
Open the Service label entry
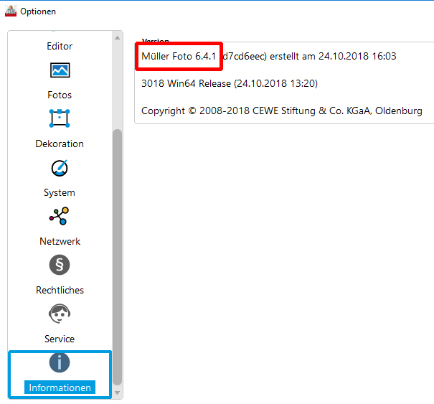tap(60, 339)
